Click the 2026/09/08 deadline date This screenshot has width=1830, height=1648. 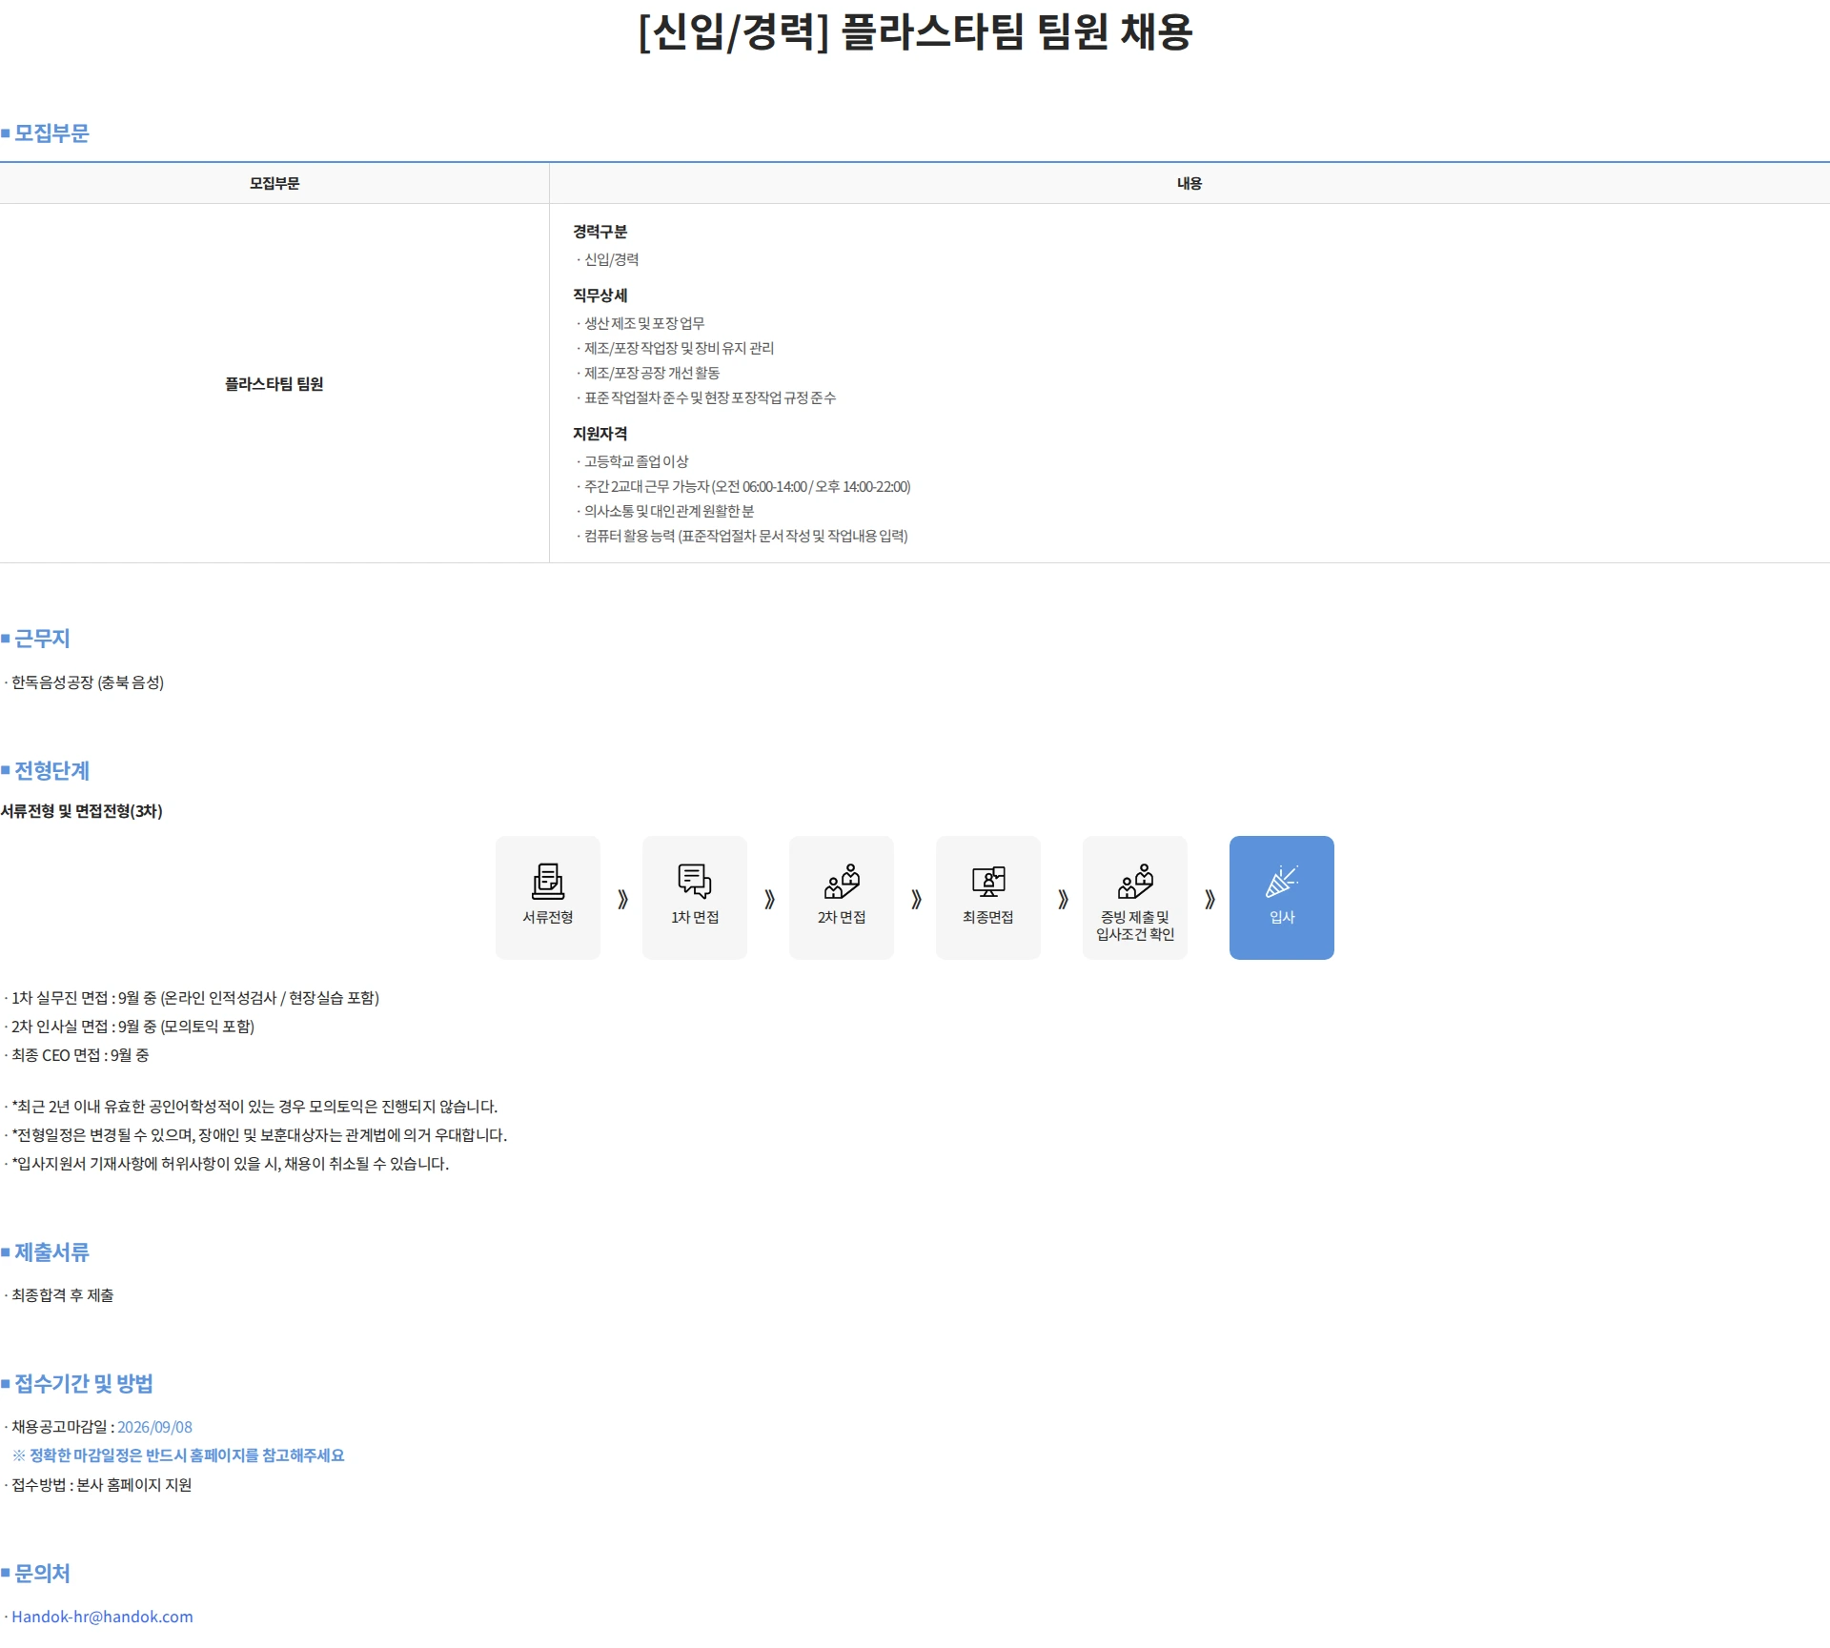[x=154, y=1427]
